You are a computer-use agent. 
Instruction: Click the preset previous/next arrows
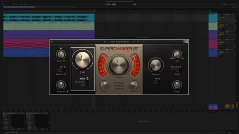tap(105, 42)
